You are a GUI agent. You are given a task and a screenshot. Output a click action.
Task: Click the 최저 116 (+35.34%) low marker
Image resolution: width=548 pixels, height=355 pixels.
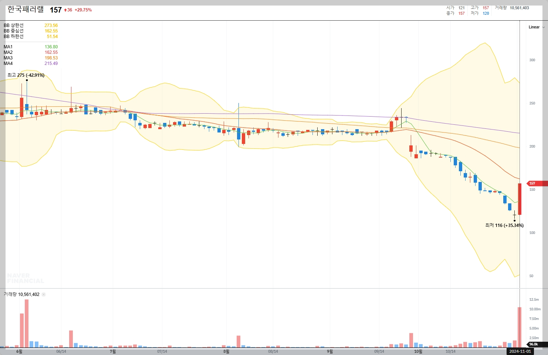tap(504, 225)
